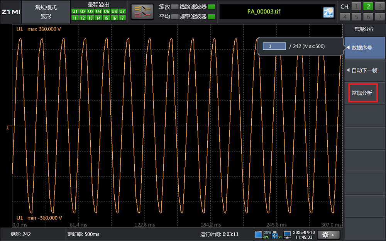Click the ZLMI logo icon

10,12
